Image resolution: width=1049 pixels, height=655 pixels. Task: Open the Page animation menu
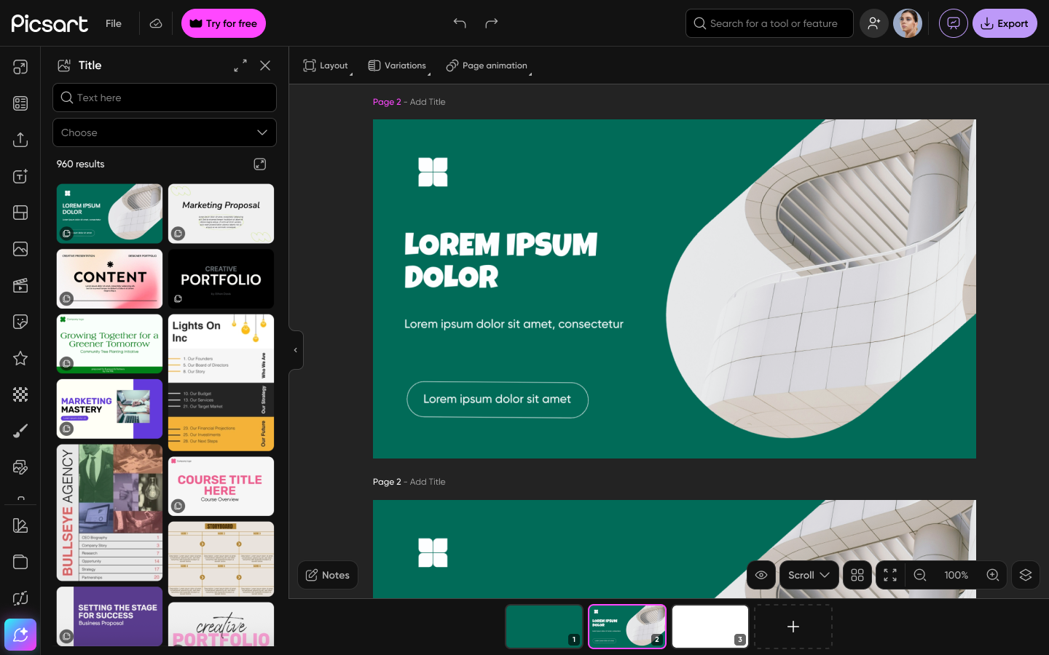tap(487, 65)
